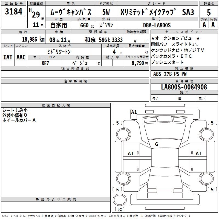The image size is (219, 219).
Task: Click sales point ★オークションデビュー★
Action: 175,38
